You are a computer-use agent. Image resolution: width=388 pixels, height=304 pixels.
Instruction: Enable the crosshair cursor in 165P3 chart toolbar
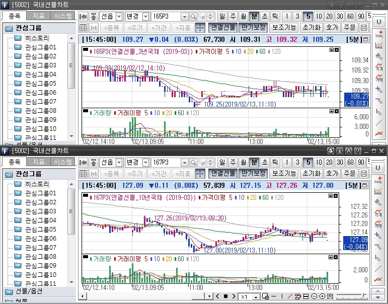[200, 27]
